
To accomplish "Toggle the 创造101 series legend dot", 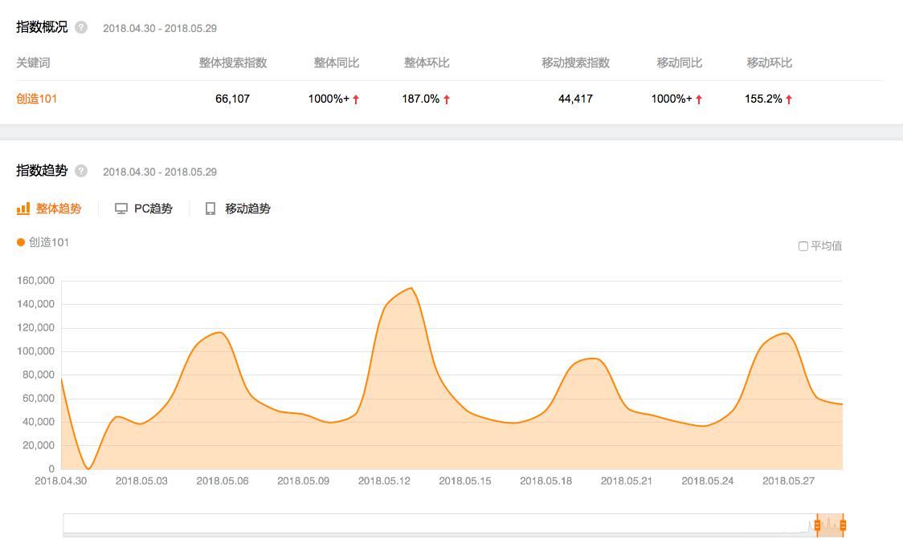I will (x=21, y=242).
